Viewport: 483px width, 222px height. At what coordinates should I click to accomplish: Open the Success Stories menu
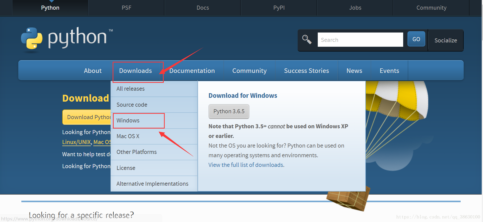click(306, 71)
